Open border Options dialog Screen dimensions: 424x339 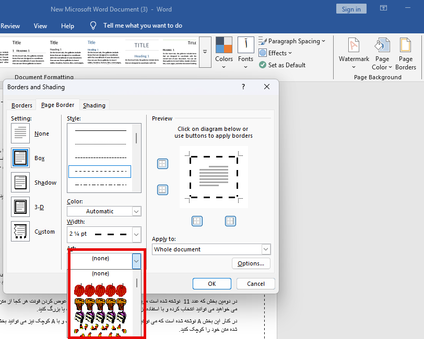[251, 263]
